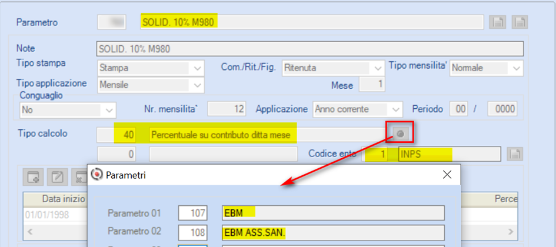Open Tipo mensilita' dropdown showing Normale
Screen dimensions: 556x247
tap(487, 68)
